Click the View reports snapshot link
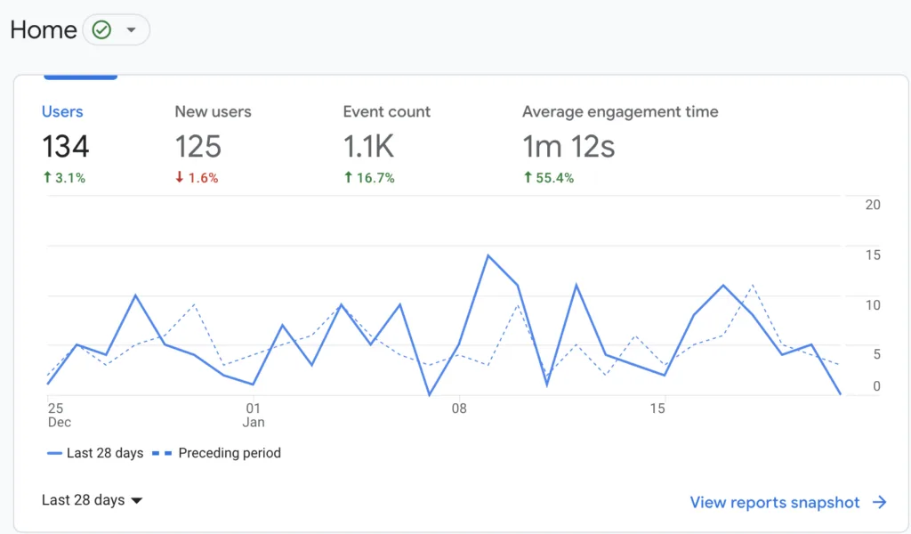 click(x=775, y=503)
